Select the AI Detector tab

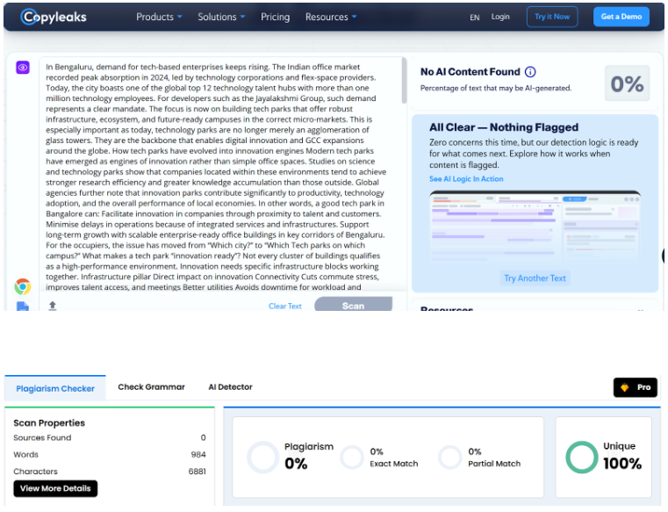pos(230,387)
